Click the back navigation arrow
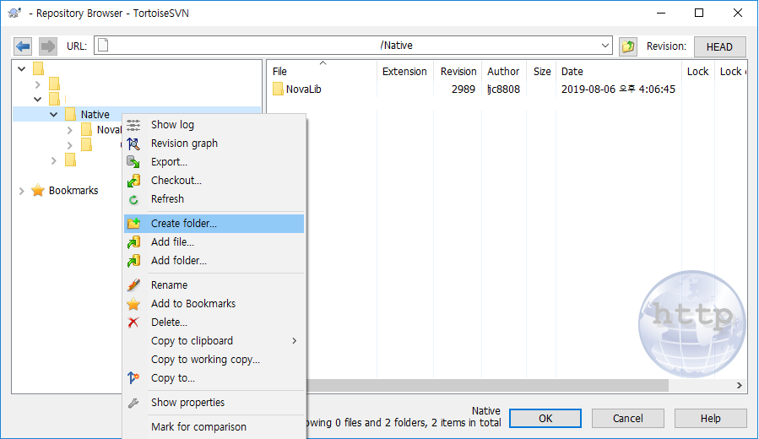 pos(23,46)
